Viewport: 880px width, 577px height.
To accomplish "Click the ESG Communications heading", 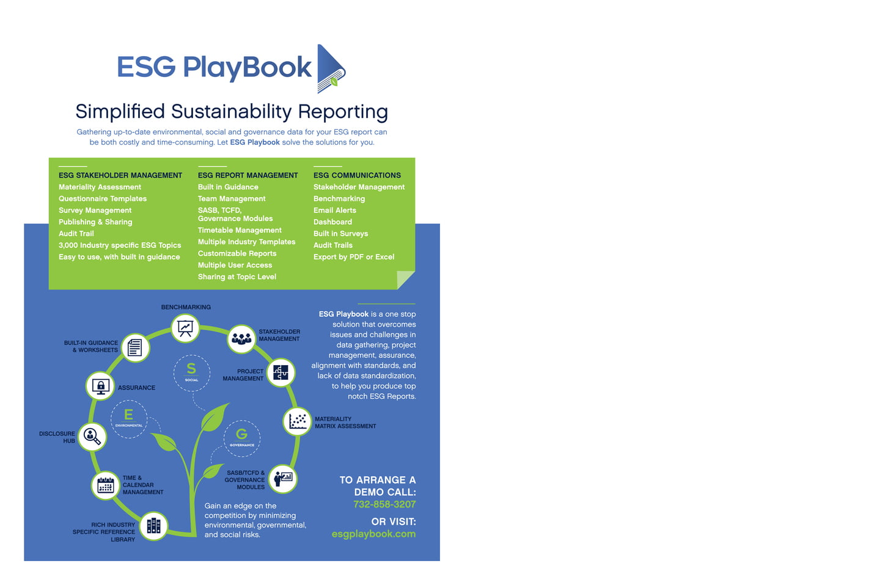I will tap(357, 175).
